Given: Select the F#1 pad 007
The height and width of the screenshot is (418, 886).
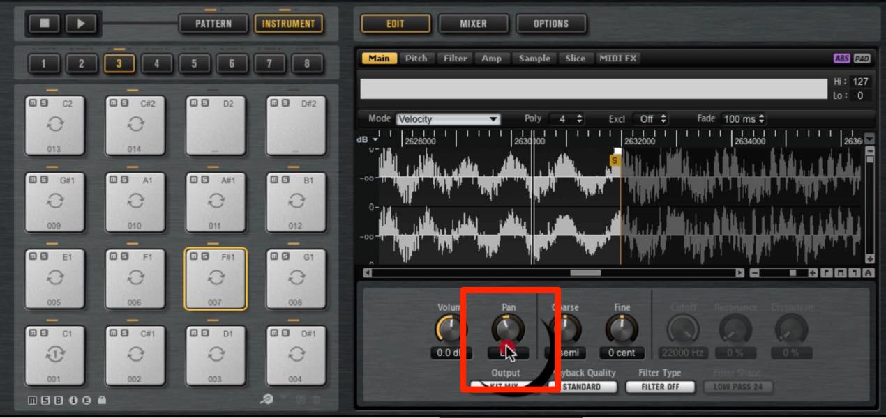Looking at the screenshot, I should click(x=216, y=279).
